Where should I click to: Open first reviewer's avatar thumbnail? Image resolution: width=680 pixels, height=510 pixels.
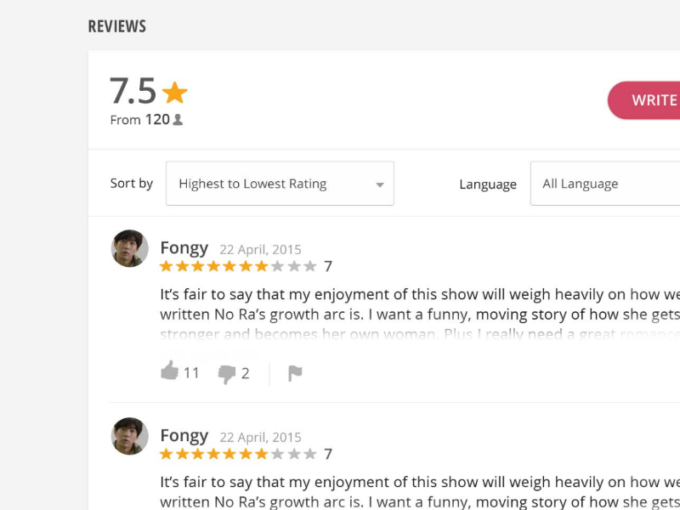click(x=130, y=248)
